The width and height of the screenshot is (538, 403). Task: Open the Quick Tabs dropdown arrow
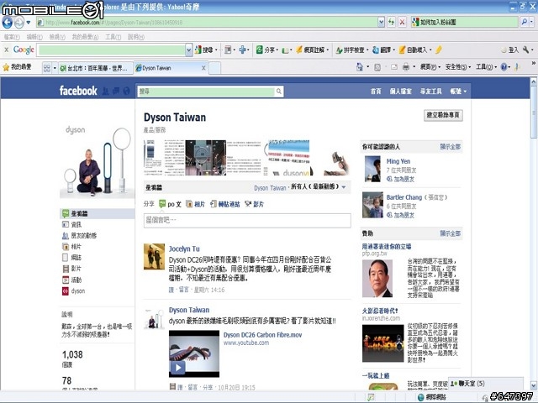tap(55, 68)
